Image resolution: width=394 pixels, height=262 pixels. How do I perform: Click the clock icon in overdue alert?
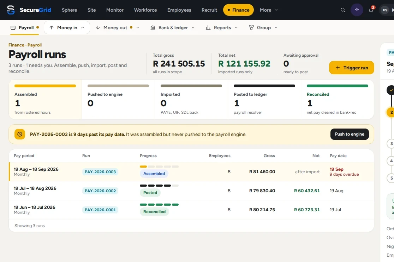tap(20, 134)
